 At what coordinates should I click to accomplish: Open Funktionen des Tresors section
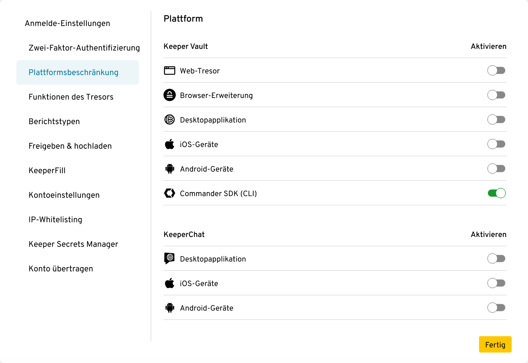71,97
